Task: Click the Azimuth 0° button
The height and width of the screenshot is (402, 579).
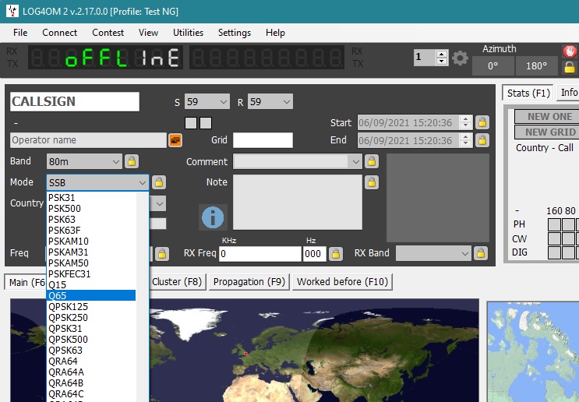Action: pos(493,66)
